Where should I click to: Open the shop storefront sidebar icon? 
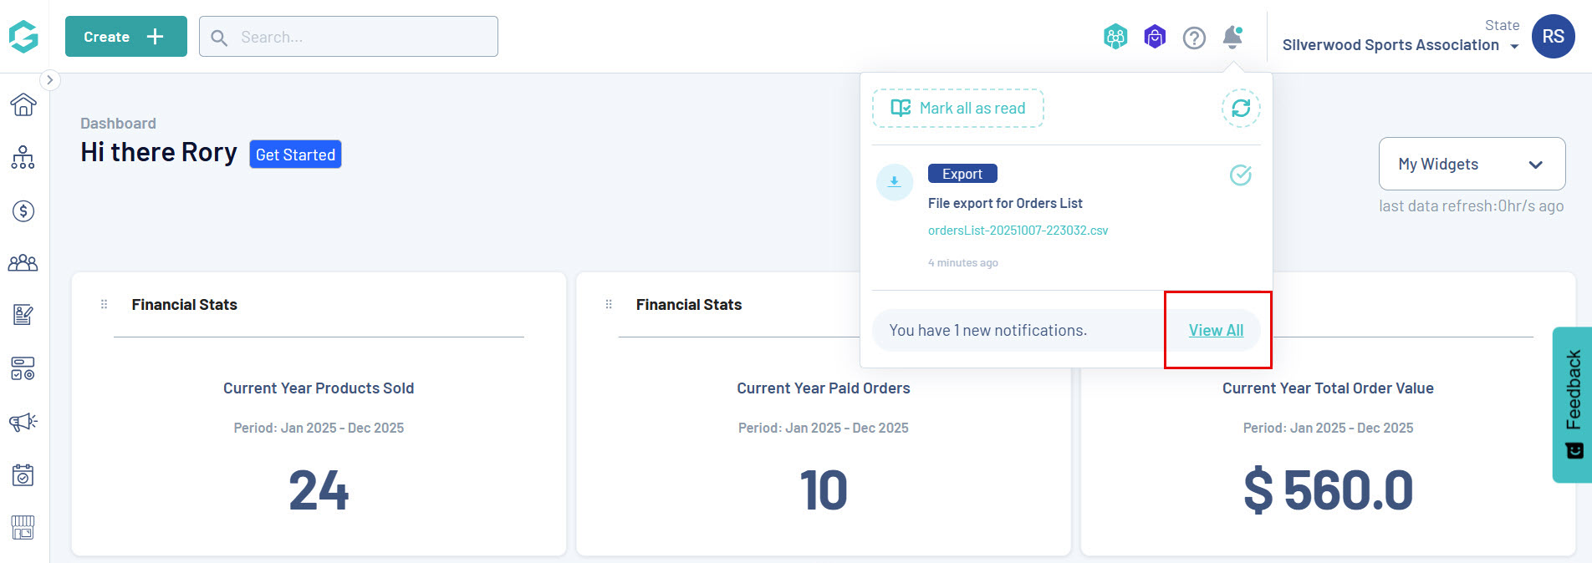(x=23, y=527)
